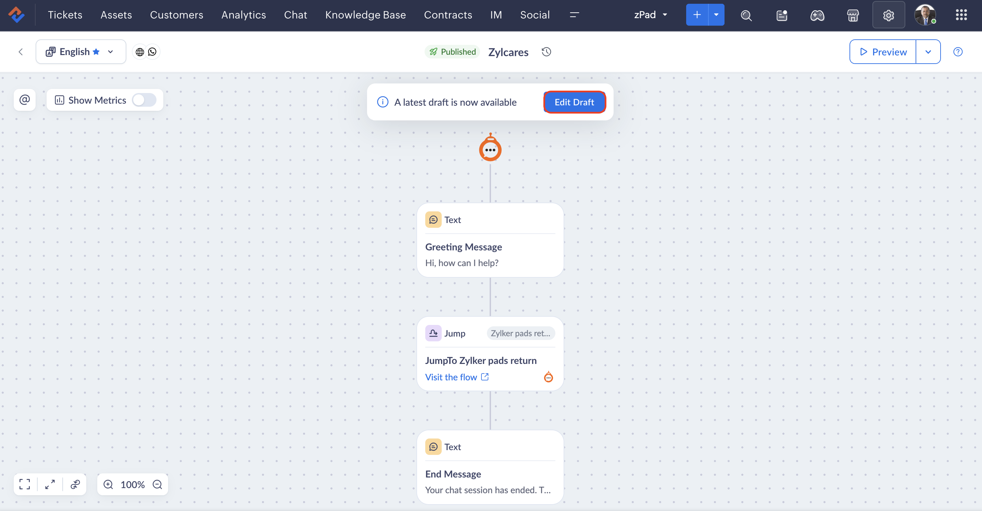
Task: Click the Preview button
Action: click(883, 52)
